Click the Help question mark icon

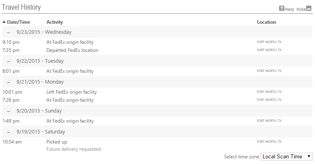click(282, 8)
